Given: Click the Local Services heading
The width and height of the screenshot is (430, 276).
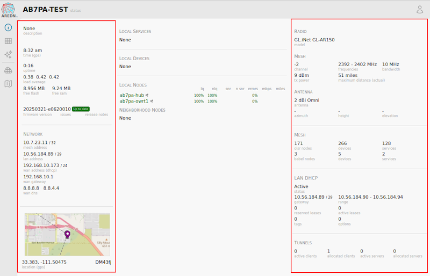Looking at the screenshot, I should (x=135, y=32).
